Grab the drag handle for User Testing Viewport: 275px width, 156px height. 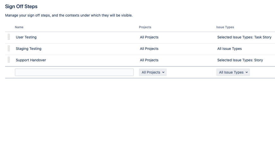point(9,37)
